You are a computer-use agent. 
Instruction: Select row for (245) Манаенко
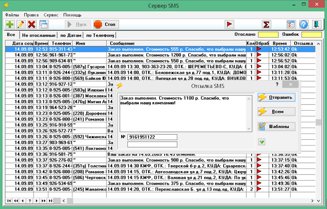160,189
